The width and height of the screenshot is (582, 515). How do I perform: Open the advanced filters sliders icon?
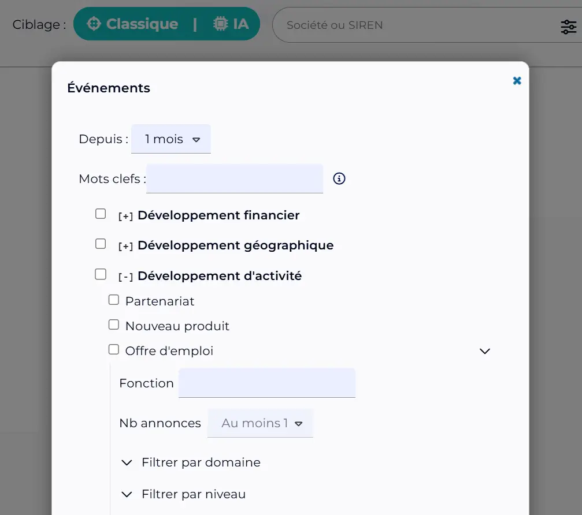click(x=568, y=27)
